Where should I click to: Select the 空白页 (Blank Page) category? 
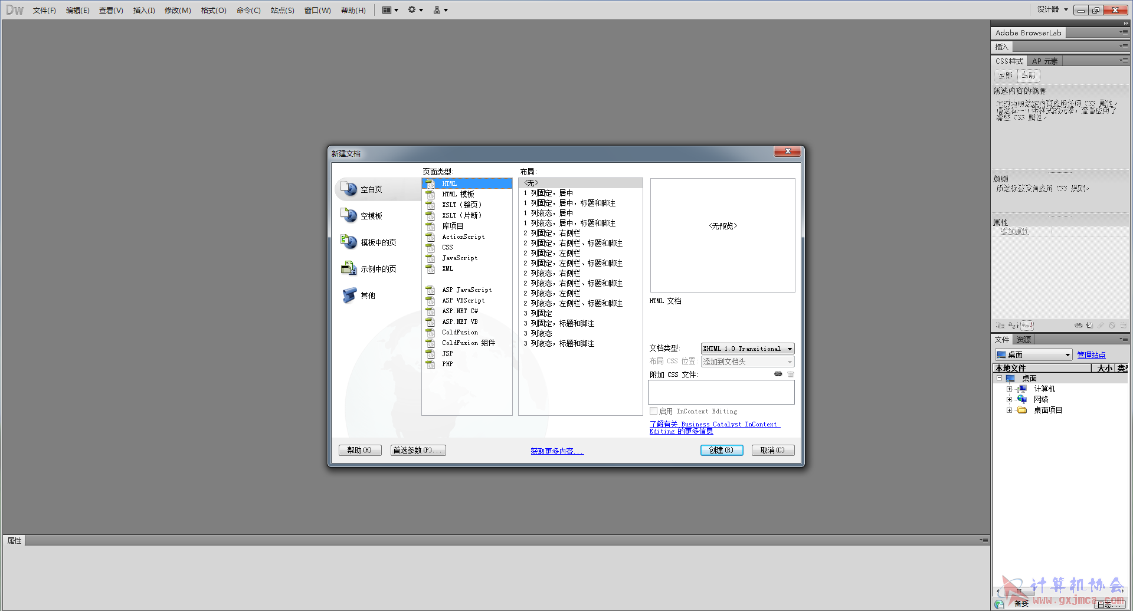pos(376,189)
